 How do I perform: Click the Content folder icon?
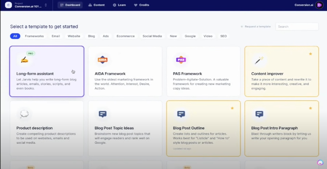(90, 5)
